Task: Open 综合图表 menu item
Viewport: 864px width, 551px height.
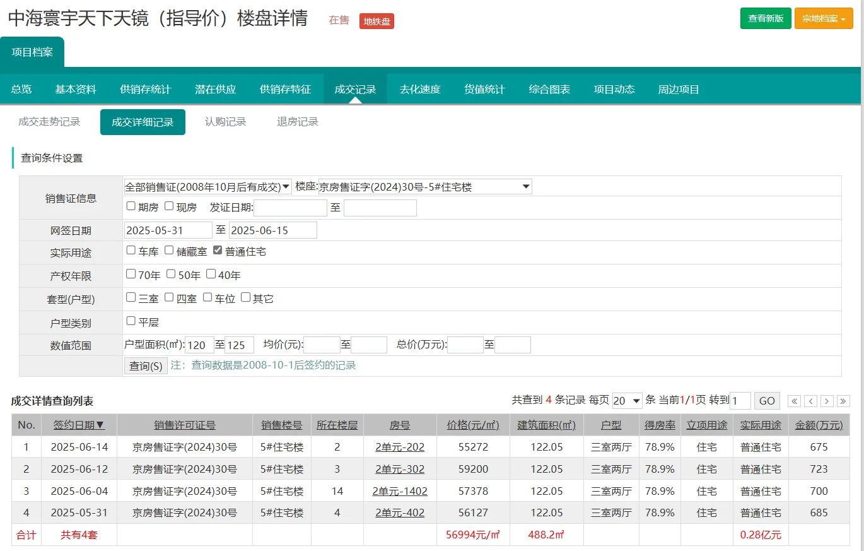Action: (x=549, y=89)
